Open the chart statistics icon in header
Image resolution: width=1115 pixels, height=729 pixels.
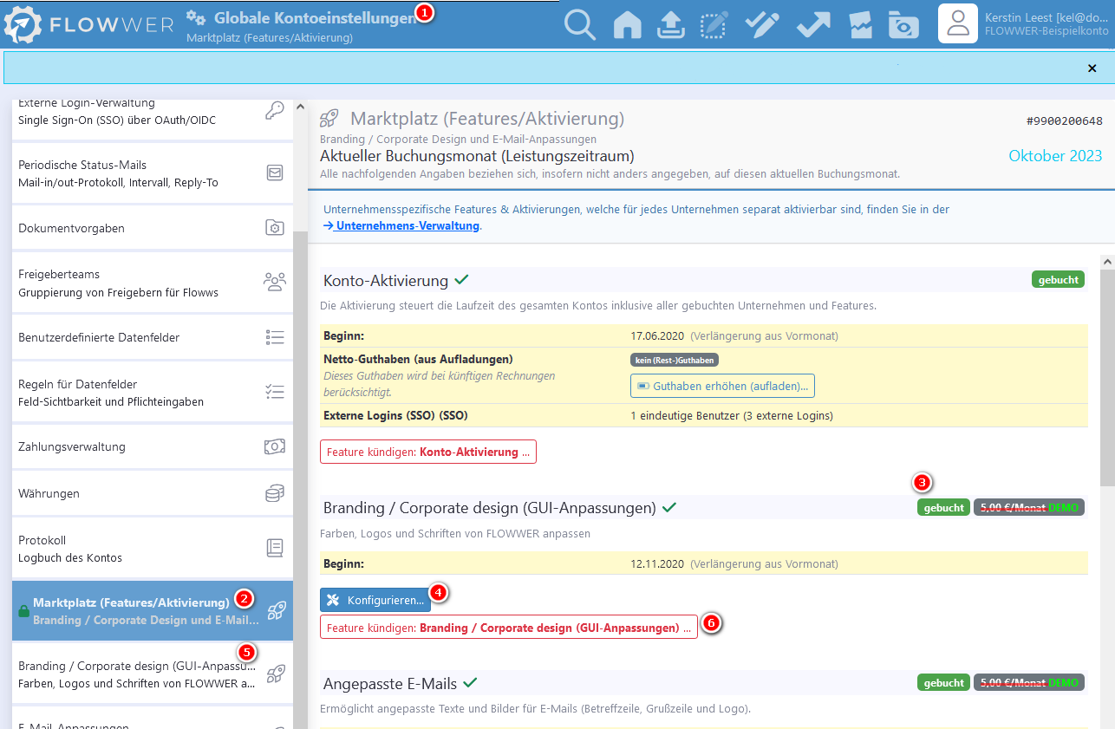coord(860,24)
